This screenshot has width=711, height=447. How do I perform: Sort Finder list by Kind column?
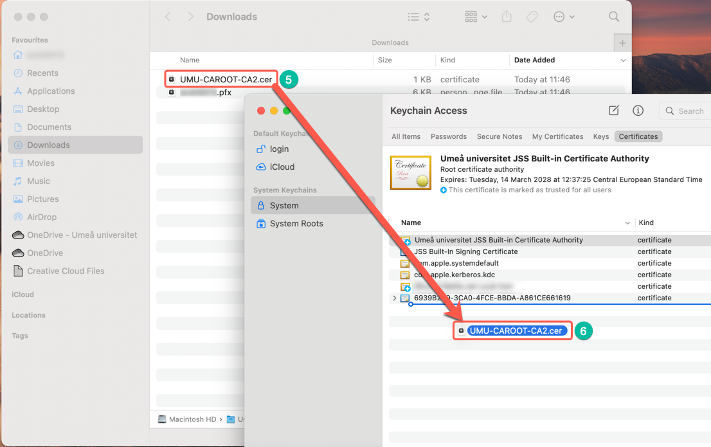pyautogui.click(x=447, y=60)
